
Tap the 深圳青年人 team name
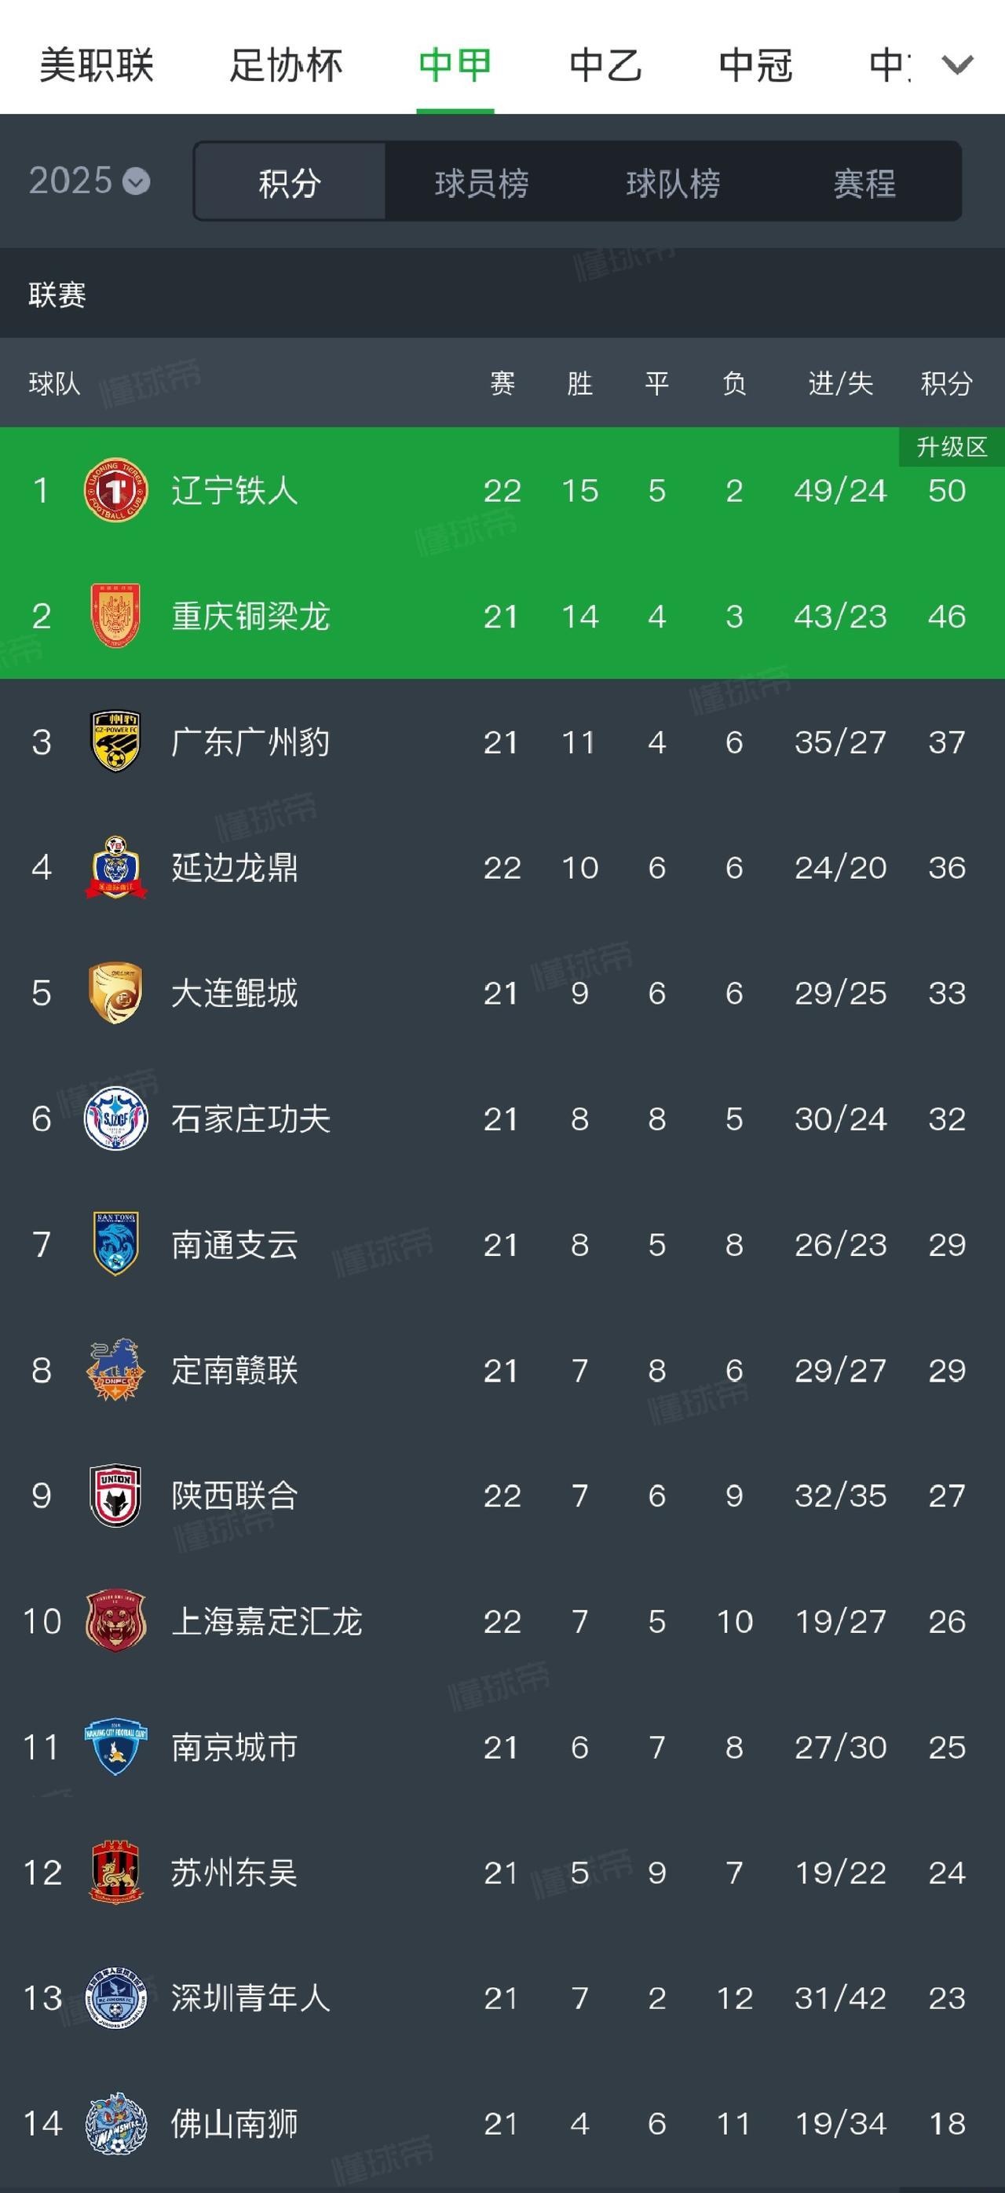click(x=250, y=1998)
